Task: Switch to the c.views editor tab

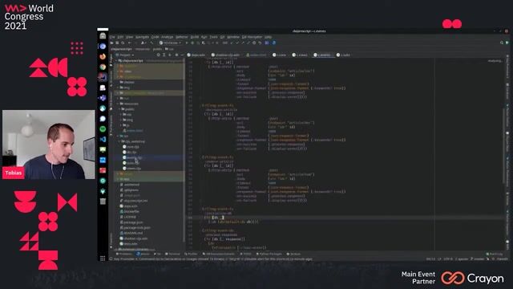Action: [300, 55]
